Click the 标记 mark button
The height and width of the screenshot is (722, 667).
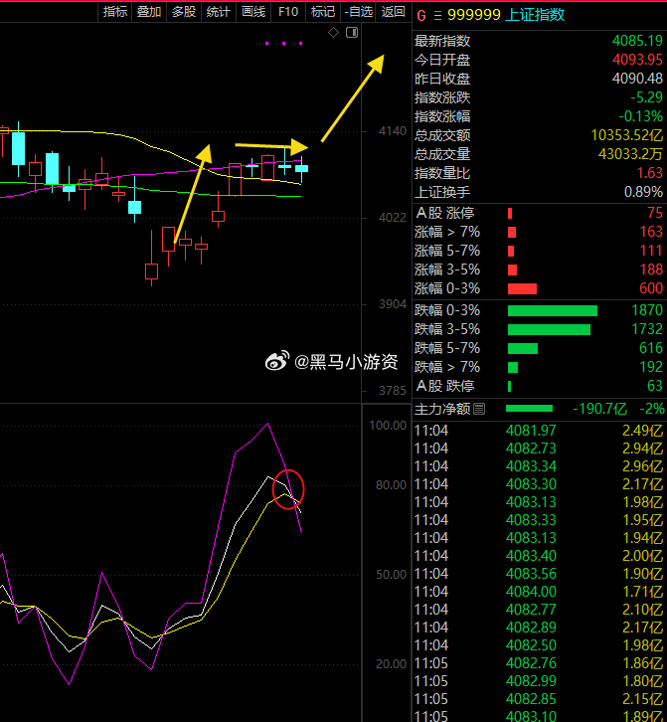pos(323,12)
